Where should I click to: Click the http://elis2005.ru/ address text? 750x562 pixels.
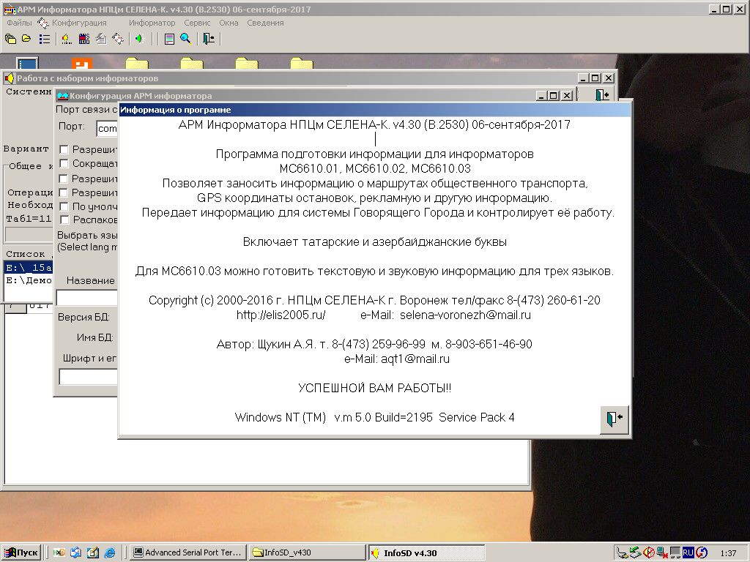pyautogui.click(x=281, y=315)
